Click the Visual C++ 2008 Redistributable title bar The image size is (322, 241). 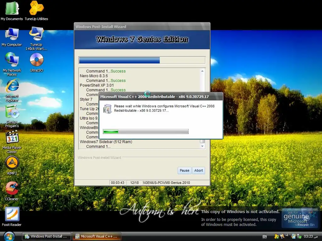161,97
